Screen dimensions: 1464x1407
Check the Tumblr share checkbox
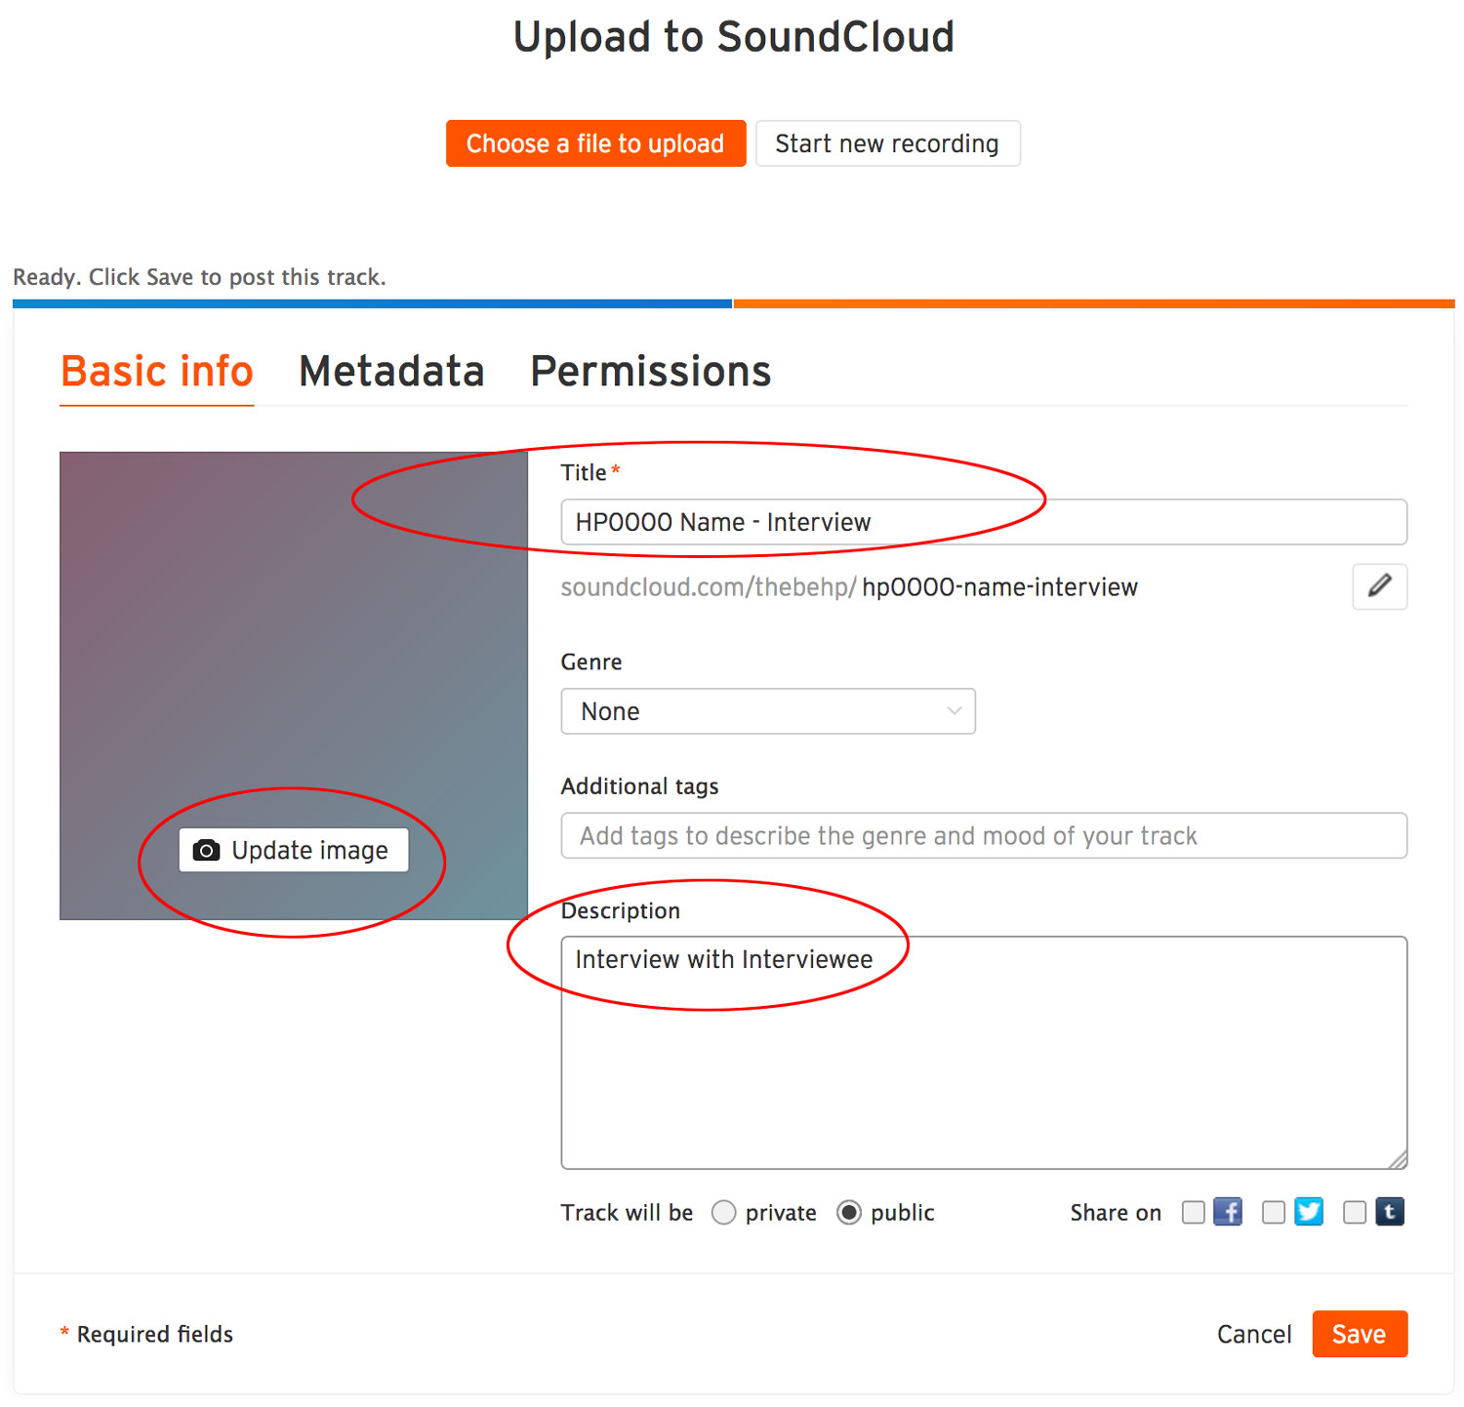click(x=1355, y=1212)
